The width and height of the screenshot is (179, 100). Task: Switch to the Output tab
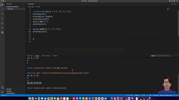point(37,56)
